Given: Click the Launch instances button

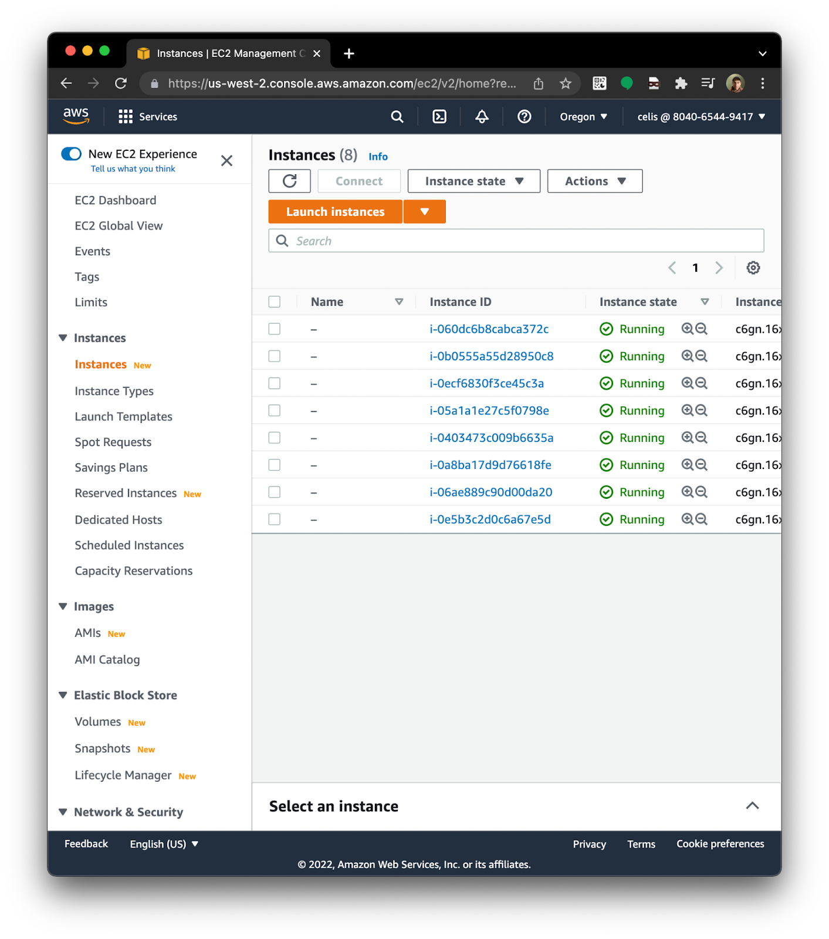Looking at the screenshot, I should 335,212.
